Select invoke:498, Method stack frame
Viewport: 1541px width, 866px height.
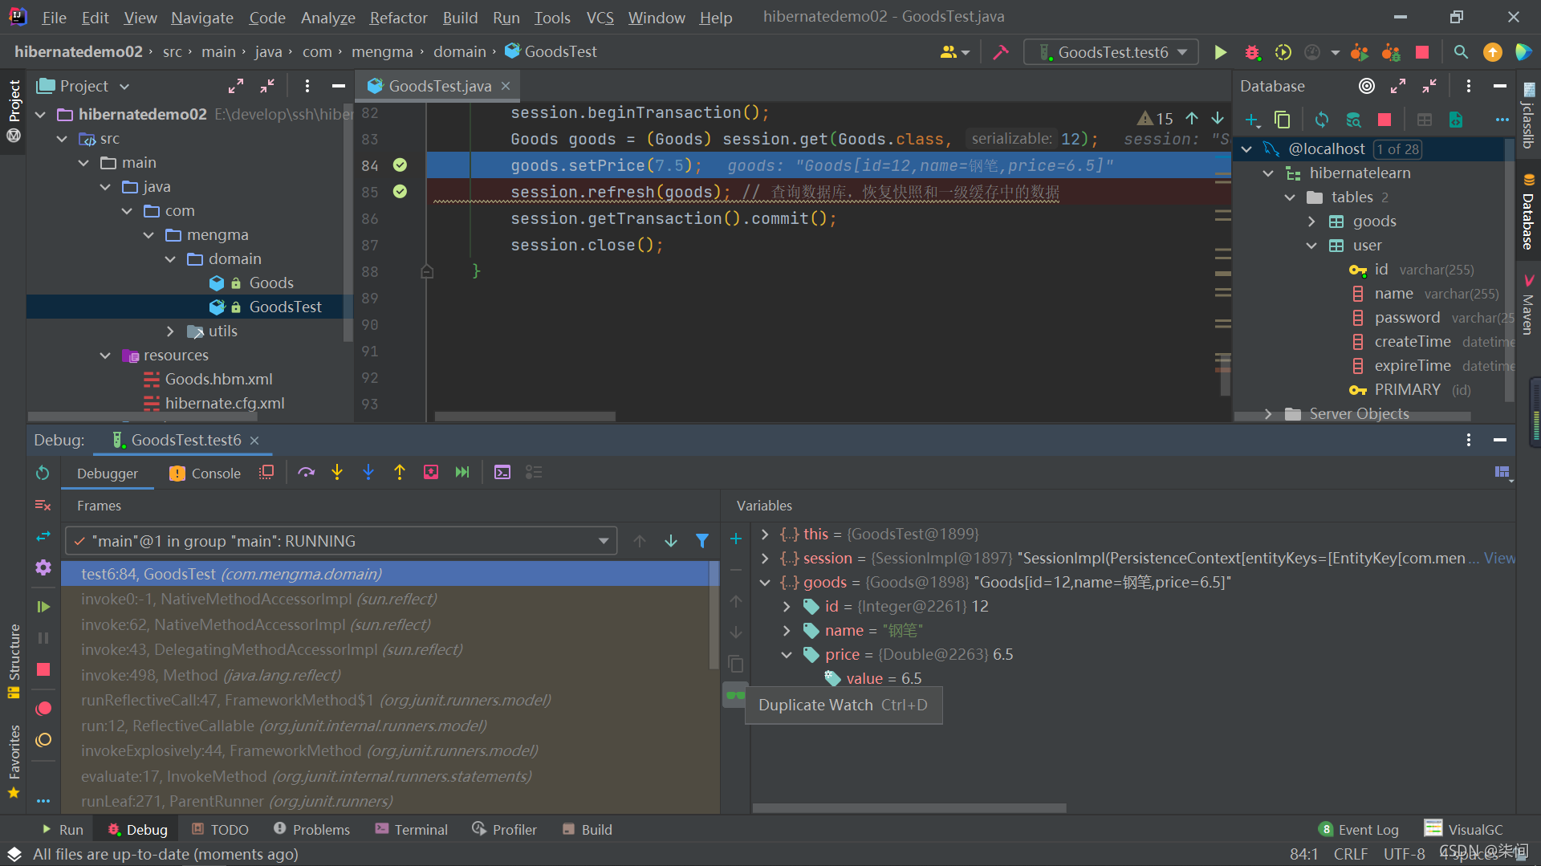tap(385, 676)
